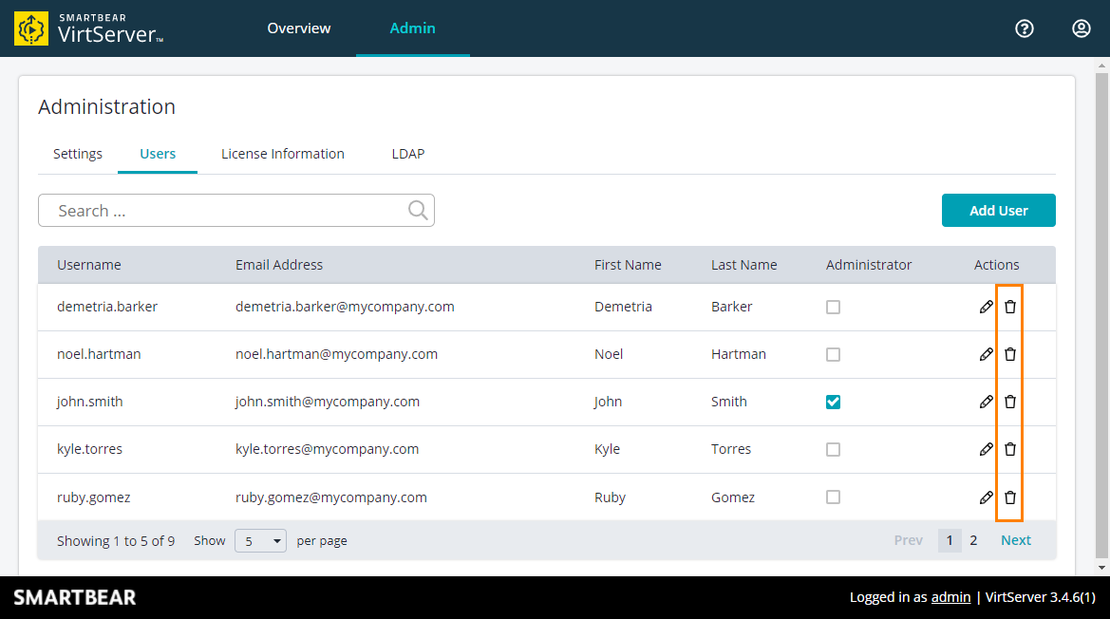Switch to the LDAP tab
The image size is (1110, 619).
coord(407,153)
